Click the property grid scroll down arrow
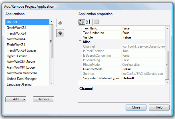Image resolution: width=175 pixels, height=119 pixels. [167, 82]
